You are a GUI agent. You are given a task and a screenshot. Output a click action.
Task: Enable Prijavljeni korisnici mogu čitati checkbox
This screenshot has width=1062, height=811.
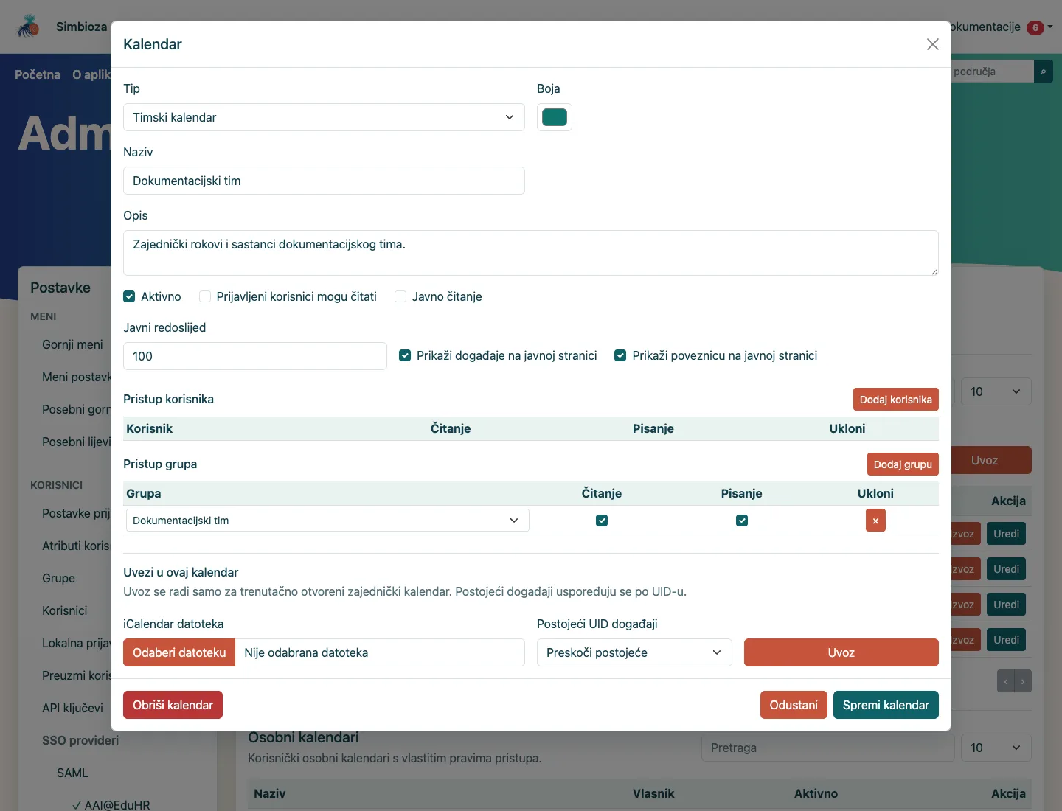pyautogui.click(x=205, y=296)
